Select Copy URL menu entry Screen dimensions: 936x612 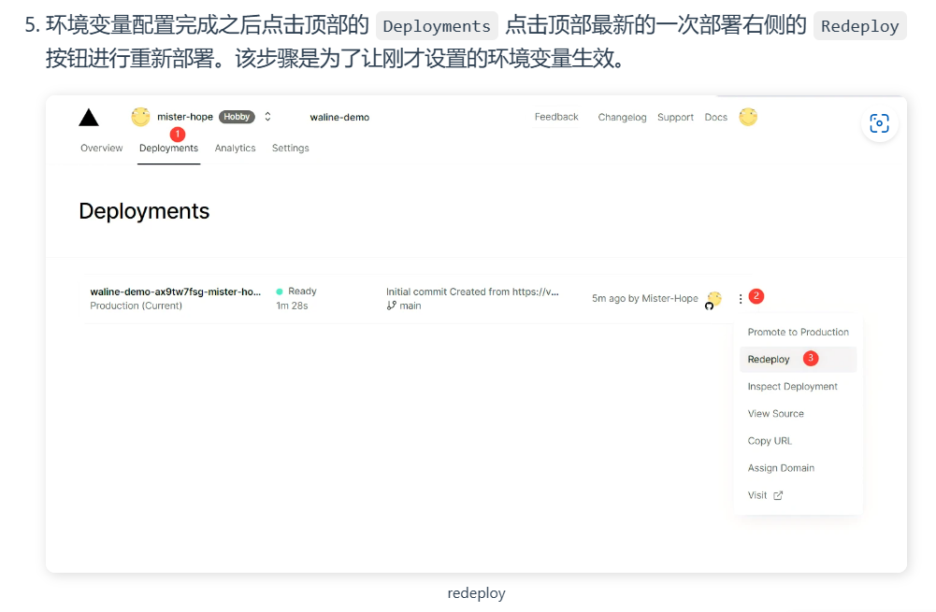799,441
